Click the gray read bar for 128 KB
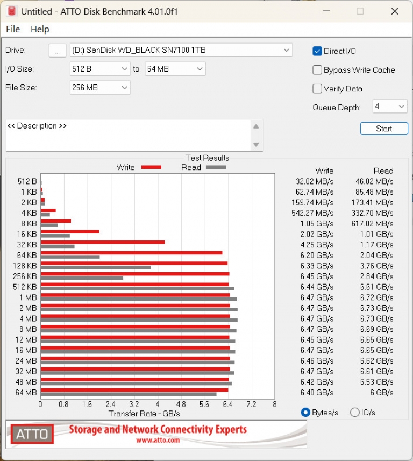This screenshot has width=413, height=461. pos(96,267)
